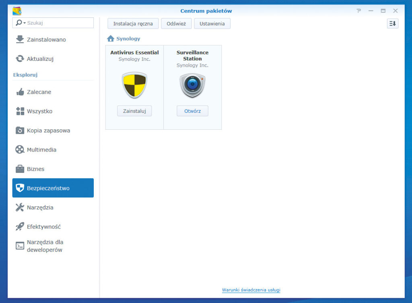Click the rocket Efektywność icon
The image size is (412, 303).
pyautogui.click(x=20, y=227)
